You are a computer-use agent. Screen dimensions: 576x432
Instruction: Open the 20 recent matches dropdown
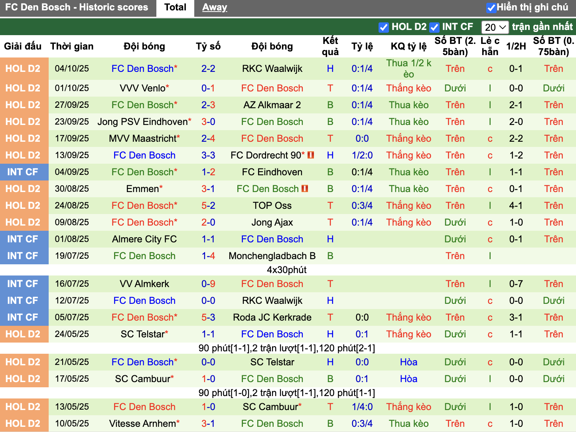click(x=495, y=27)
